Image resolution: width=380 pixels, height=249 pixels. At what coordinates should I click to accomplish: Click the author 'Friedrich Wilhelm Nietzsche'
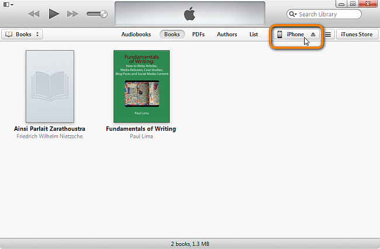(50, 137)
